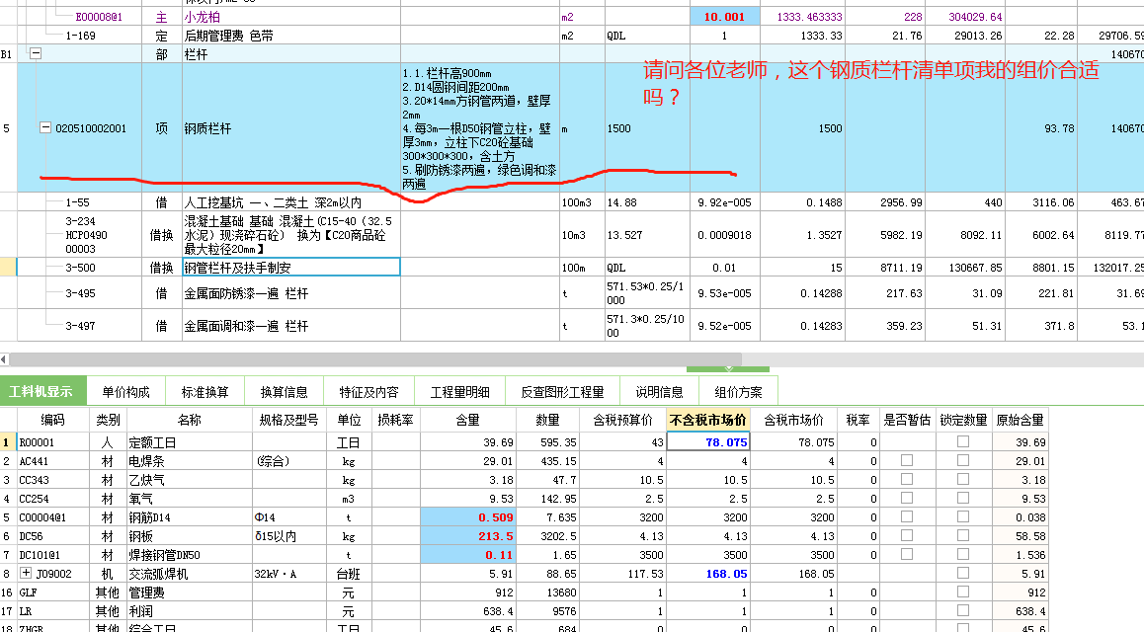The width and height of the screenshot is (1144, 632).
Task: Click the green panel splitter collapse handle
Action: (x=728, y=369)
